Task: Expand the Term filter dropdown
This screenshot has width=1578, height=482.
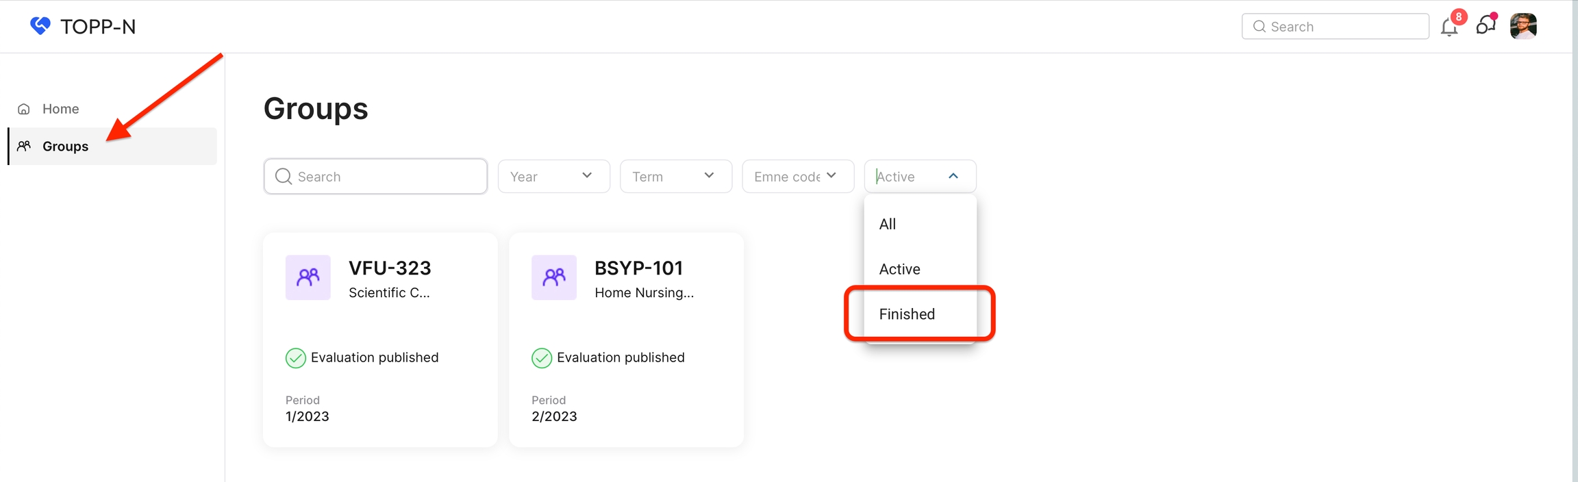Action: [675, 177]
